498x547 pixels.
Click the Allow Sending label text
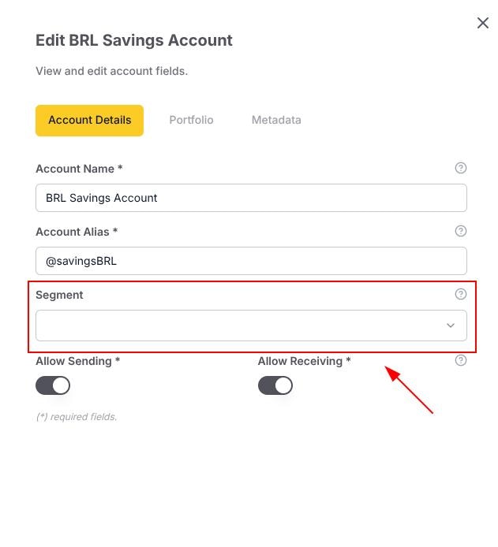pos(77,361)
